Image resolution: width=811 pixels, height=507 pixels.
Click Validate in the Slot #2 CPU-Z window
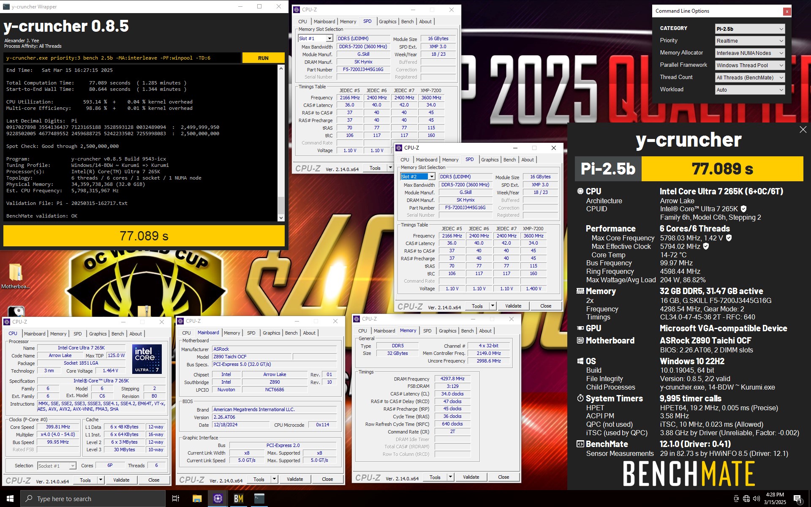coord(513,306)
